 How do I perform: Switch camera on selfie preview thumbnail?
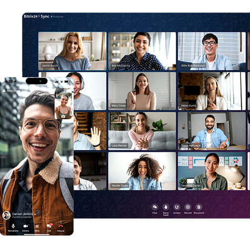[63, 116]
